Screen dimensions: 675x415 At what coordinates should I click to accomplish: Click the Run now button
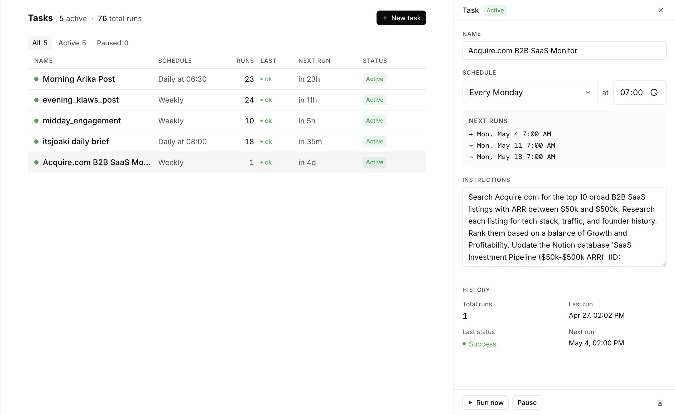(x=485, y=402)
